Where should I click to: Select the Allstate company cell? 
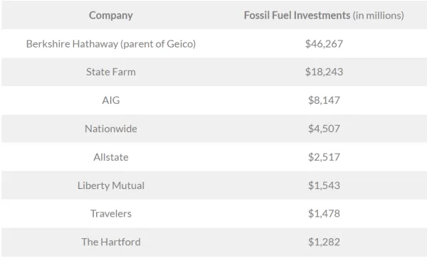pos(111,157)
